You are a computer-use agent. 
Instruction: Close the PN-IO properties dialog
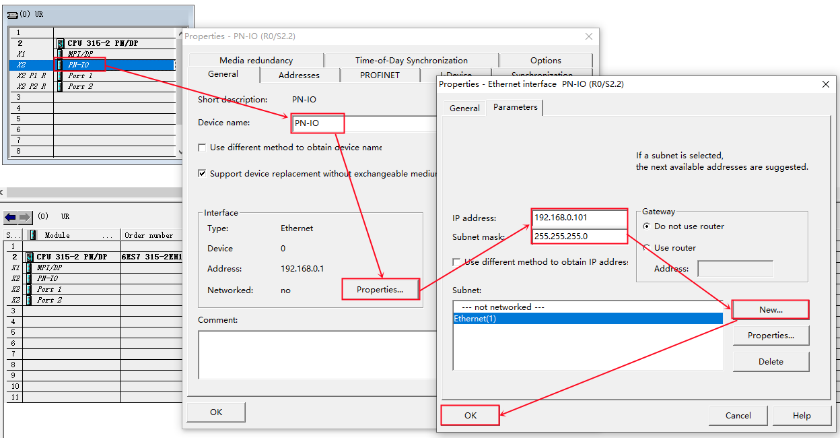(589, 36)
